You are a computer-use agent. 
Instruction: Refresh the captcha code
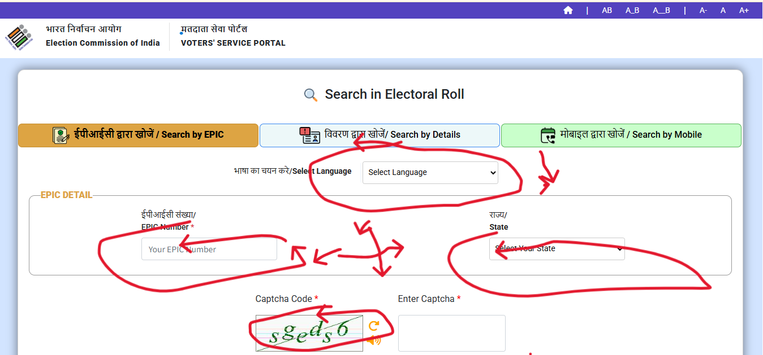click(x=373, y=326)
